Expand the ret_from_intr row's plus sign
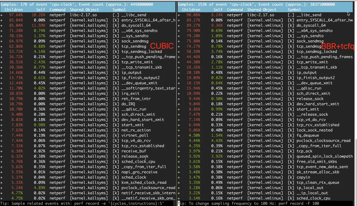357x206 pixels. (x=2, y=99)
